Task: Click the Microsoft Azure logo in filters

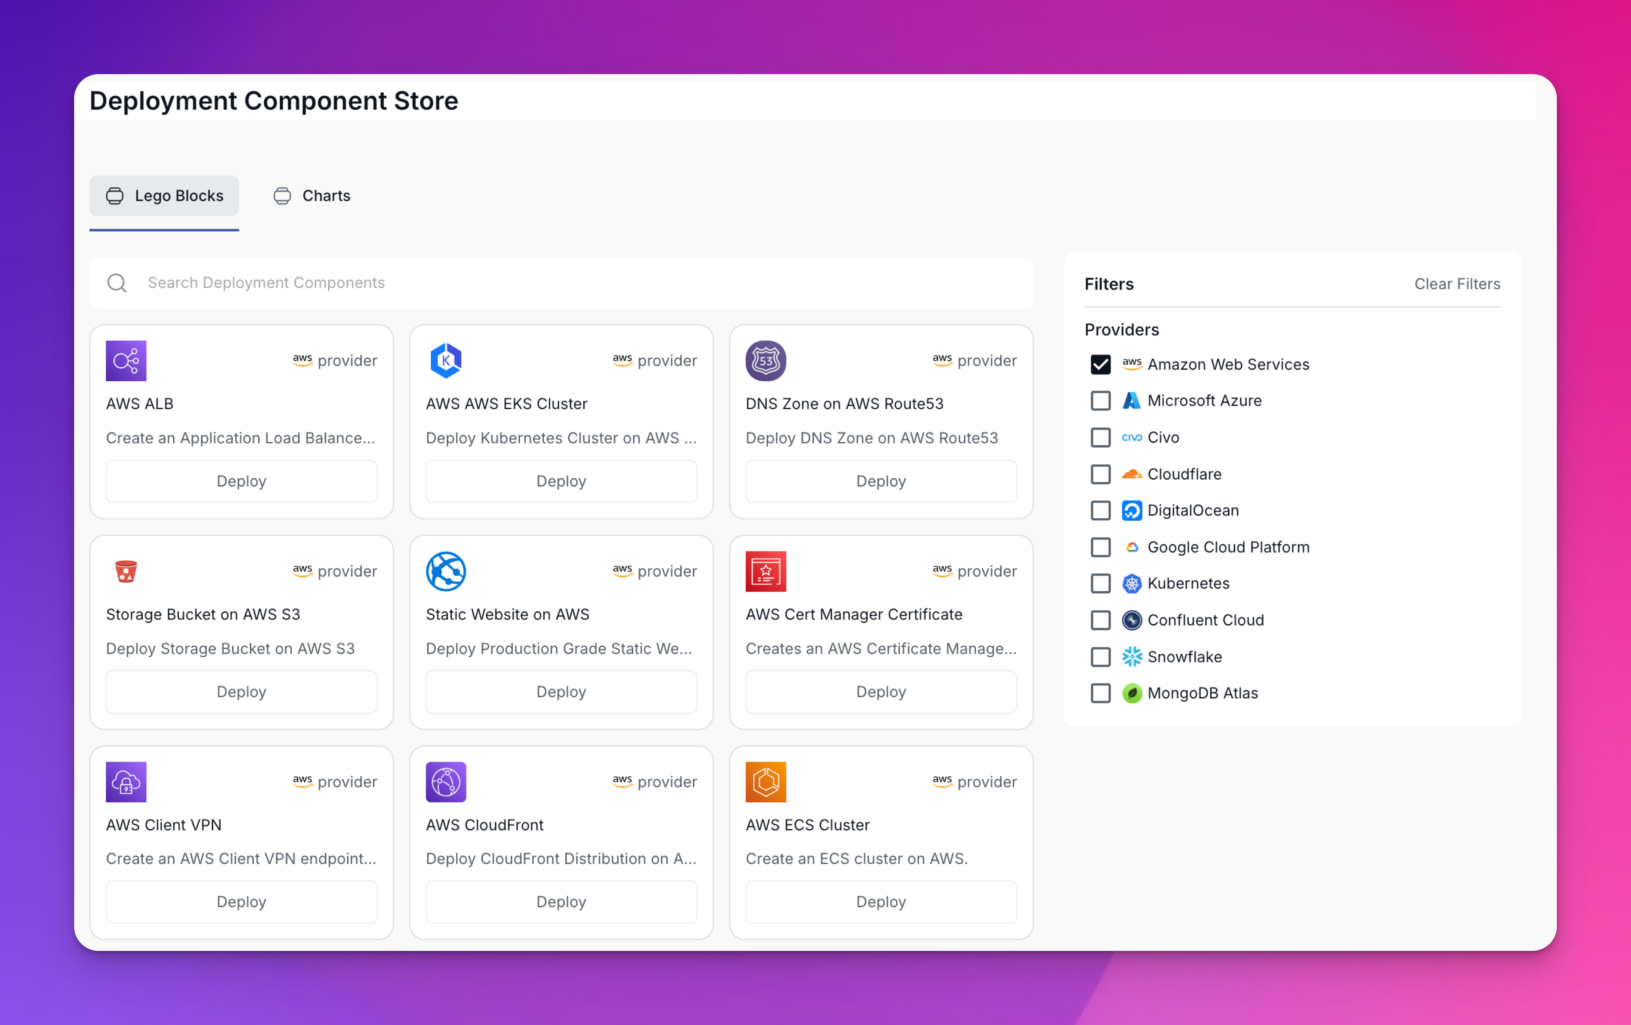Action: click(1131, 401)
